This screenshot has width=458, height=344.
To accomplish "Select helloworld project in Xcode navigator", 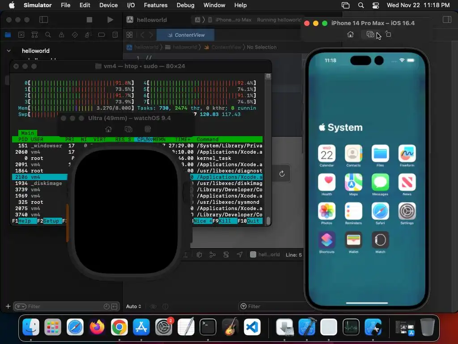I will [x=35, y=51].
